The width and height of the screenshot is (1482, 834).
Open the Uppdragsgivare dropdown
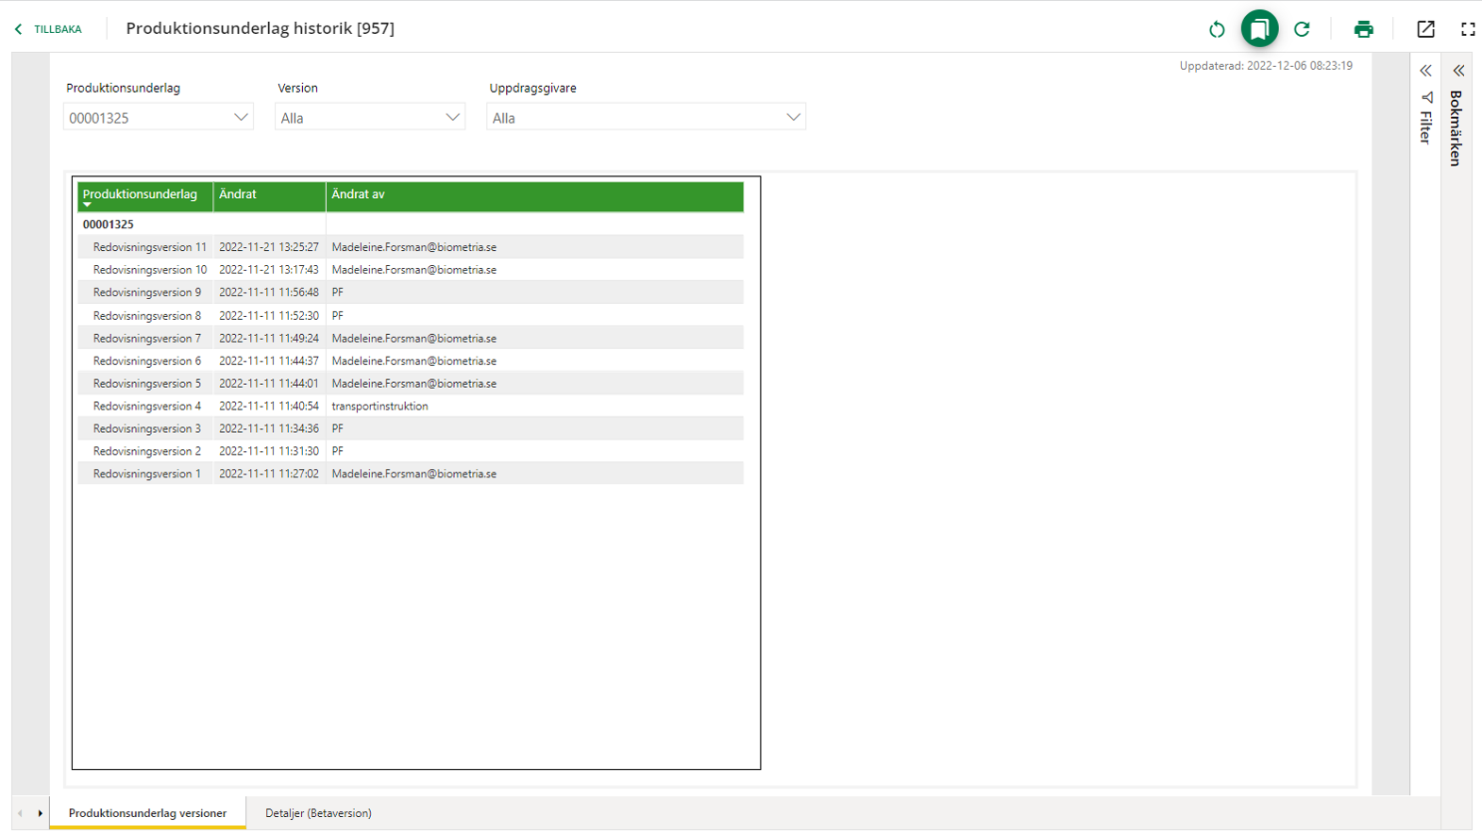click(x=646, y=118)
